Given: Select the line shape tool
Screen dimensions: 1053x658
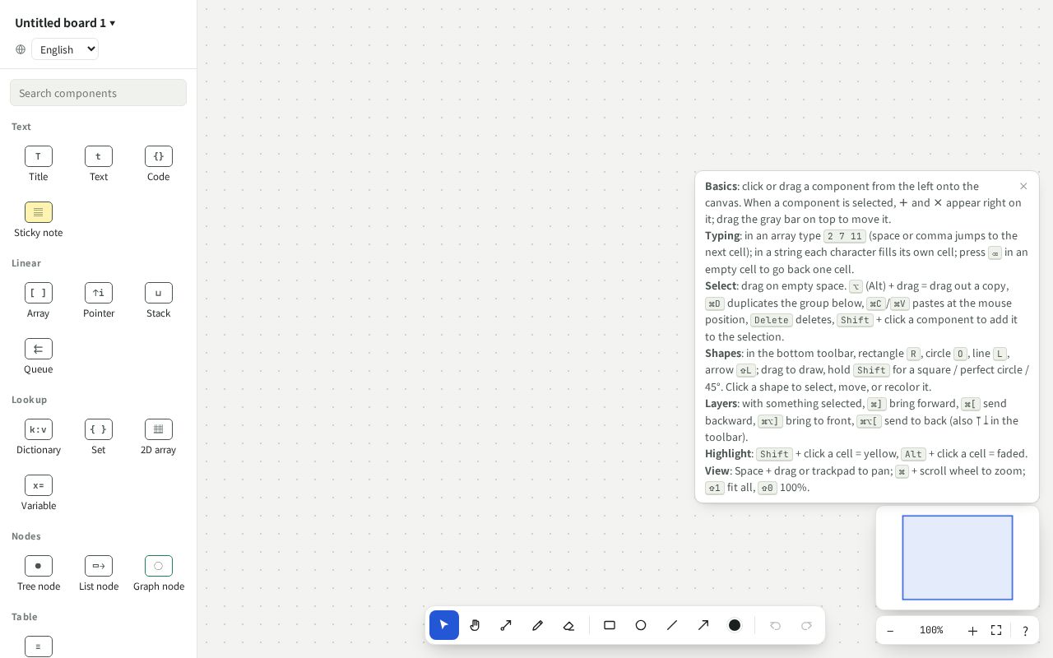Looking at the screenshot, I should point(672,625).
